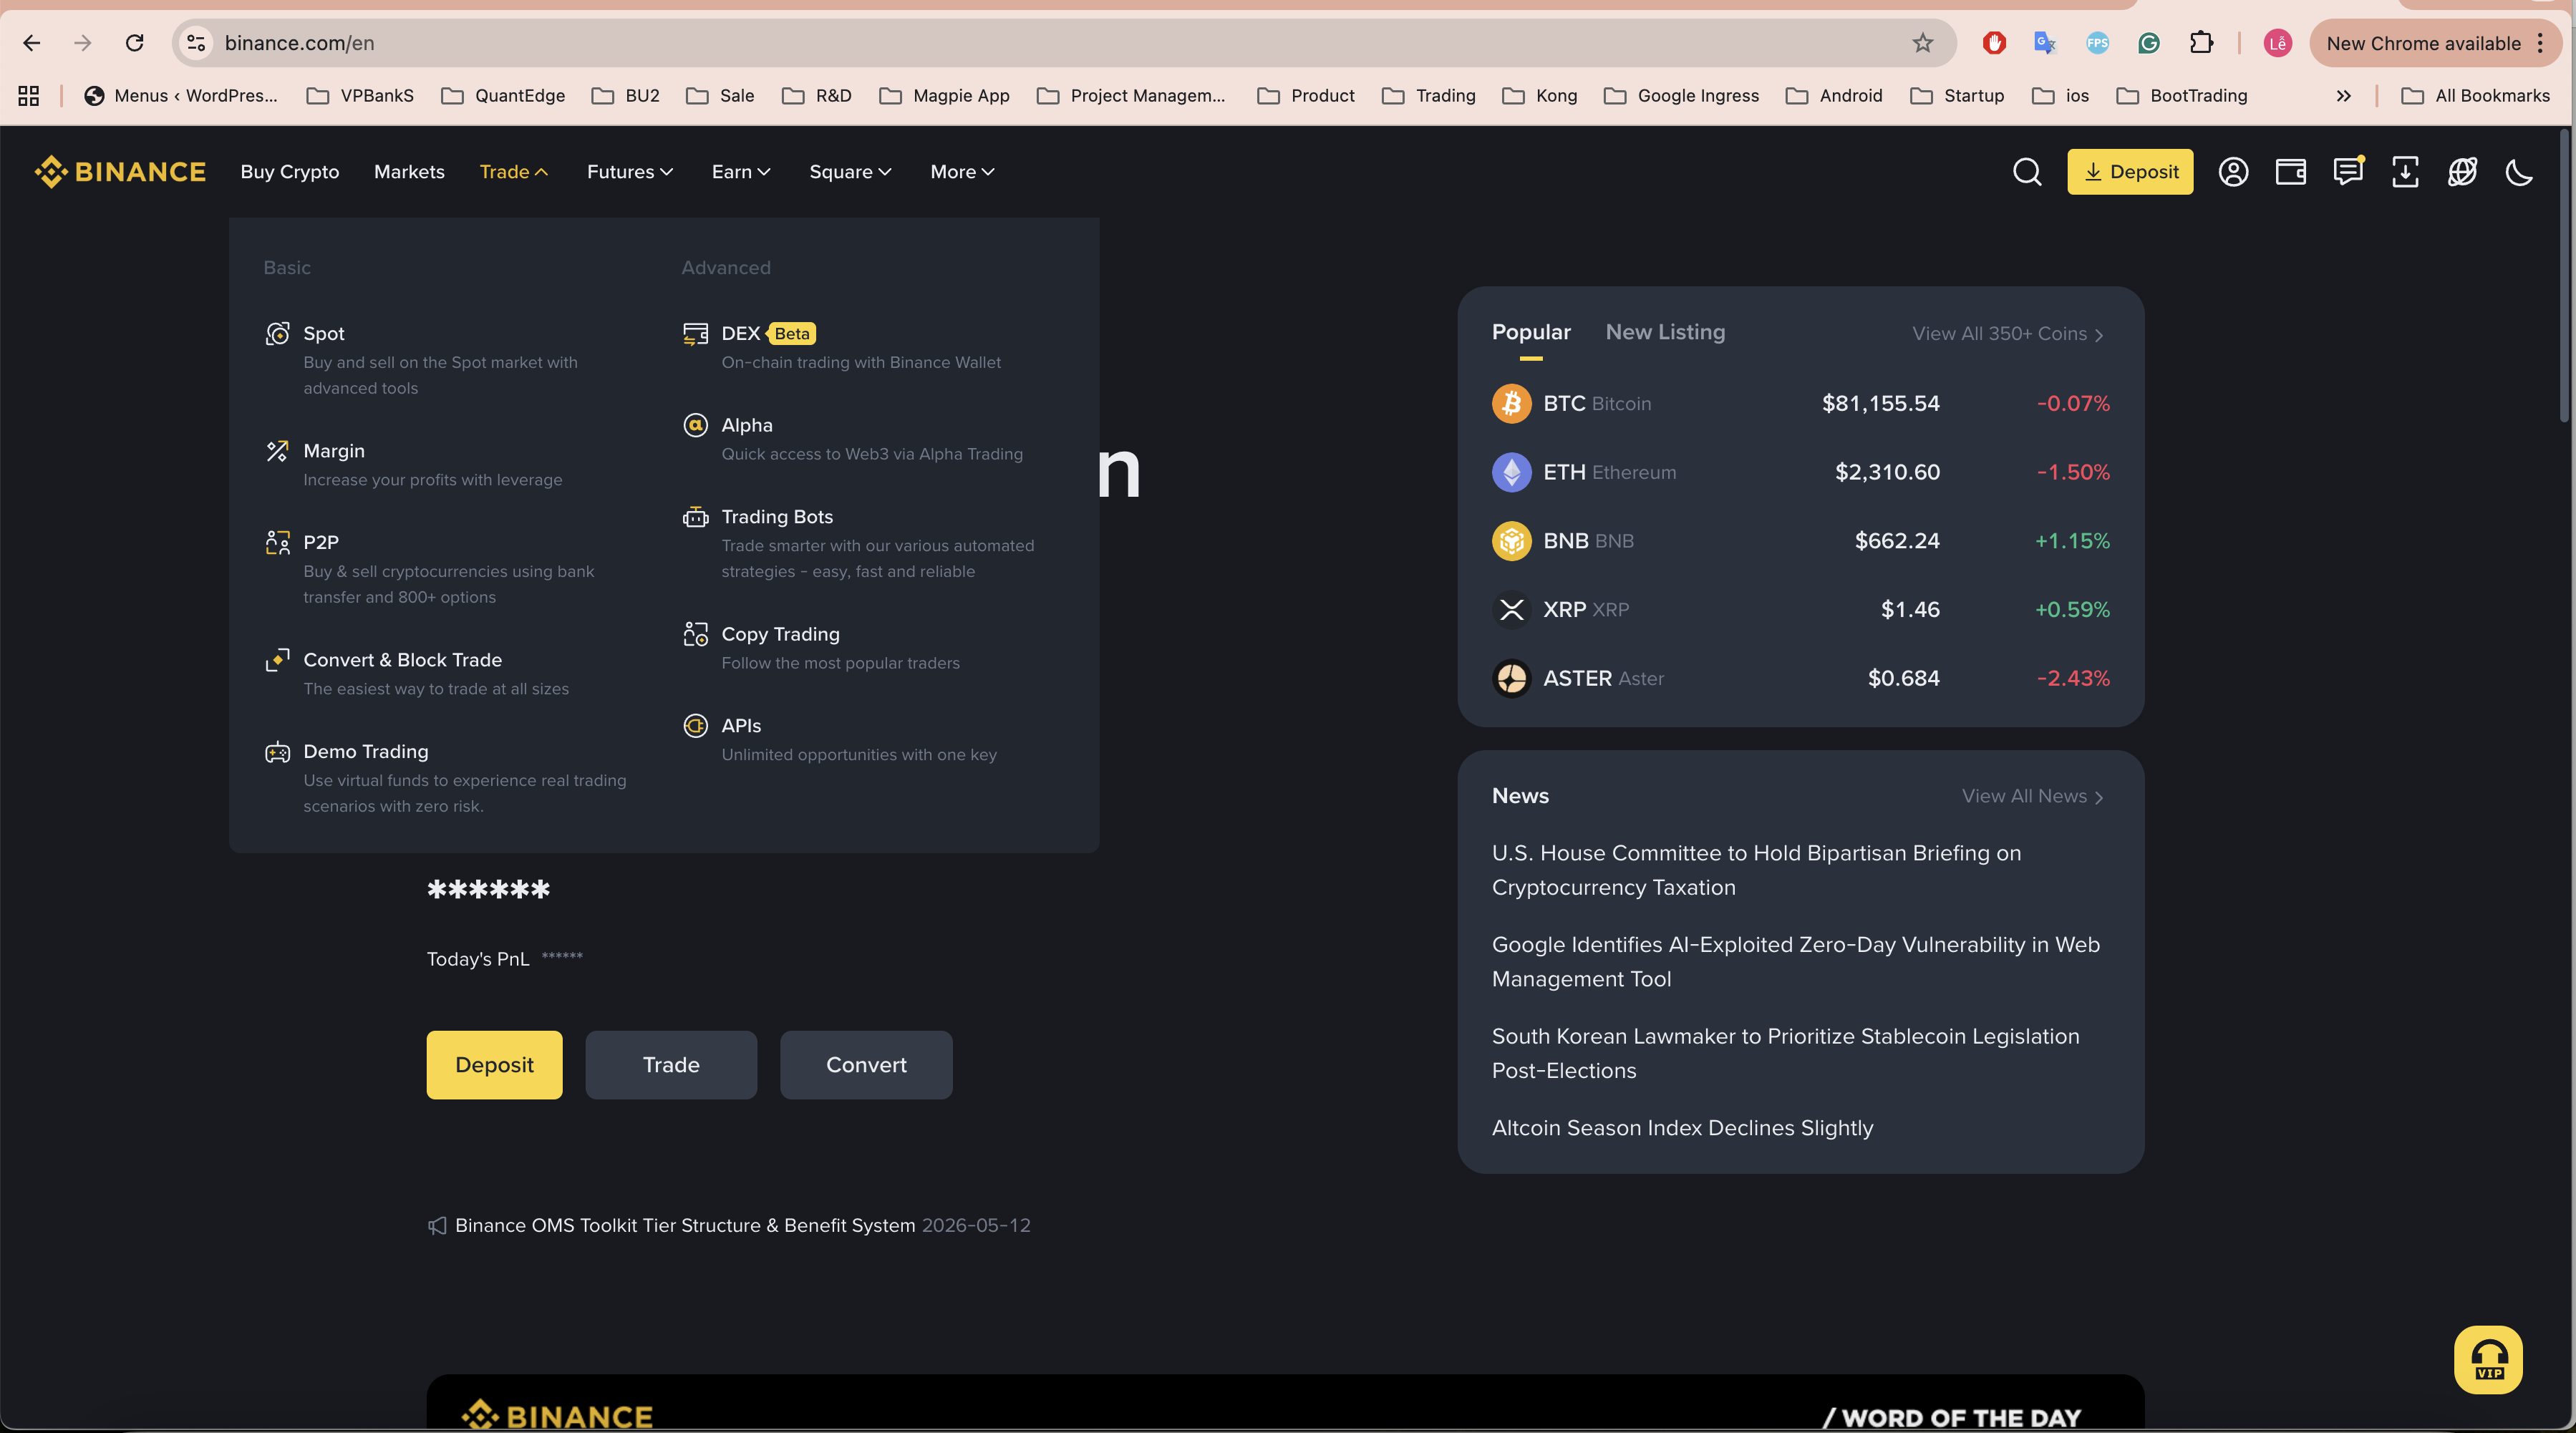The height and width of the screenshot is (1433, 2576).
Task: Click the ASTER coin icon
Action: tap(1511, 678)
